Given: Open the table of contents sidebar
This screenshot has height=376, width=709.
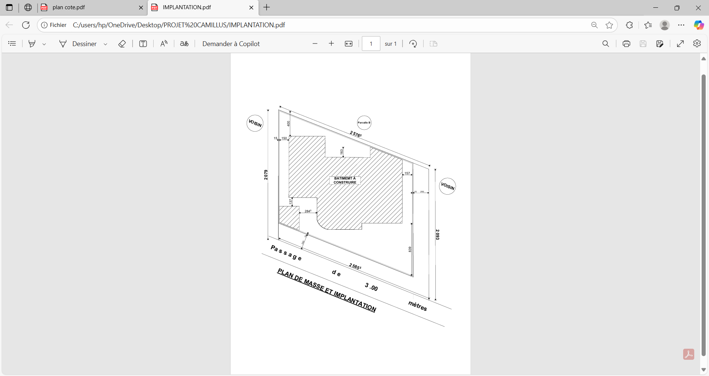Looking at the screenshot, I should [12, 44].
